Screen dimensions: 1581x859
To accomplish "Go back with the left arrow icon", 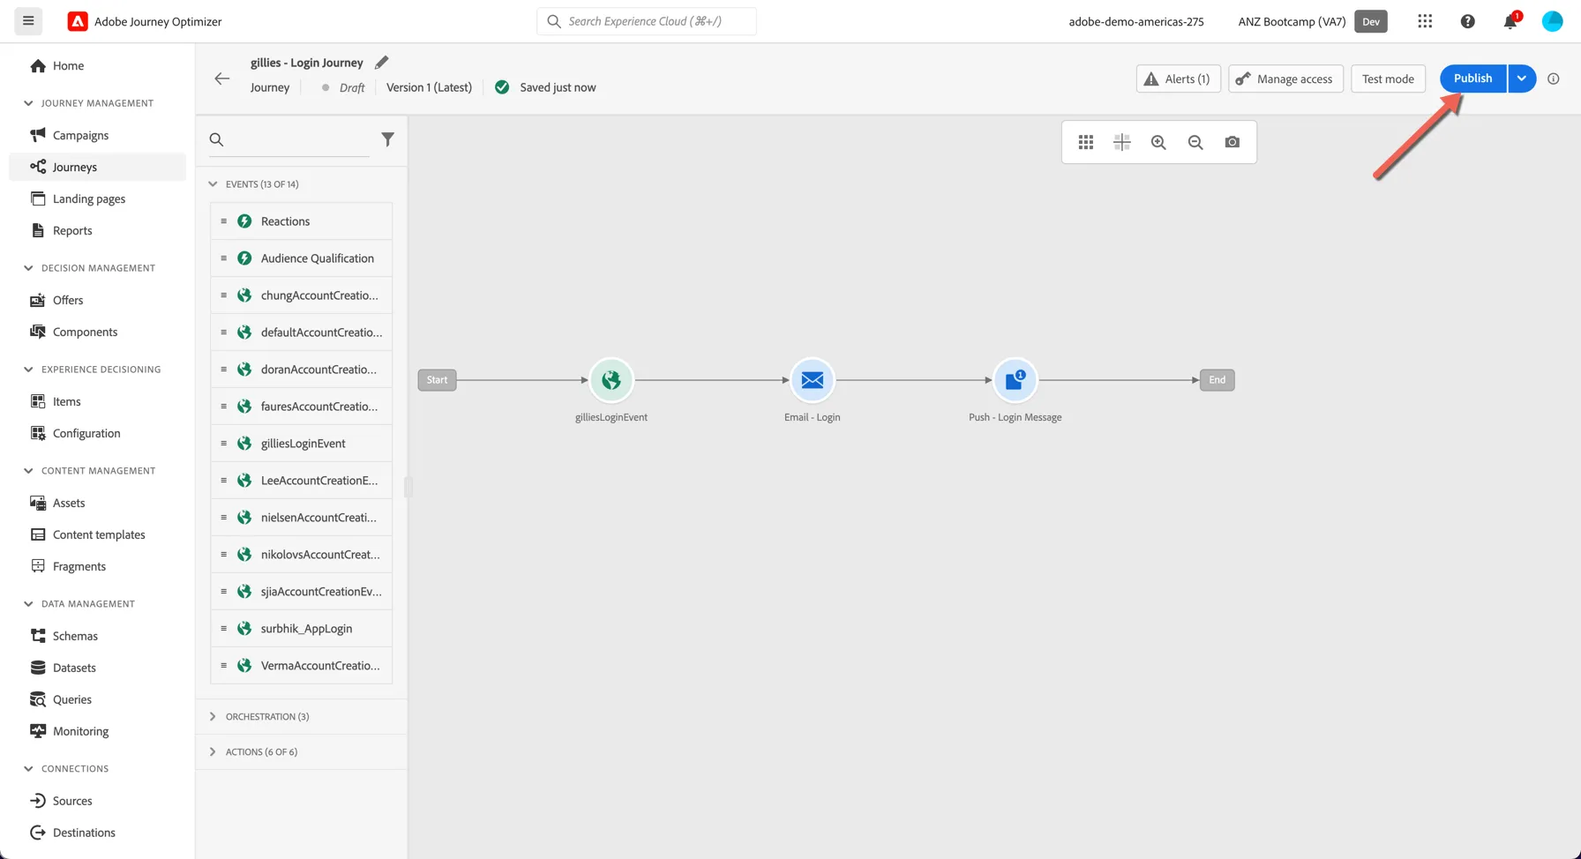I will click(x=221, y=78).
